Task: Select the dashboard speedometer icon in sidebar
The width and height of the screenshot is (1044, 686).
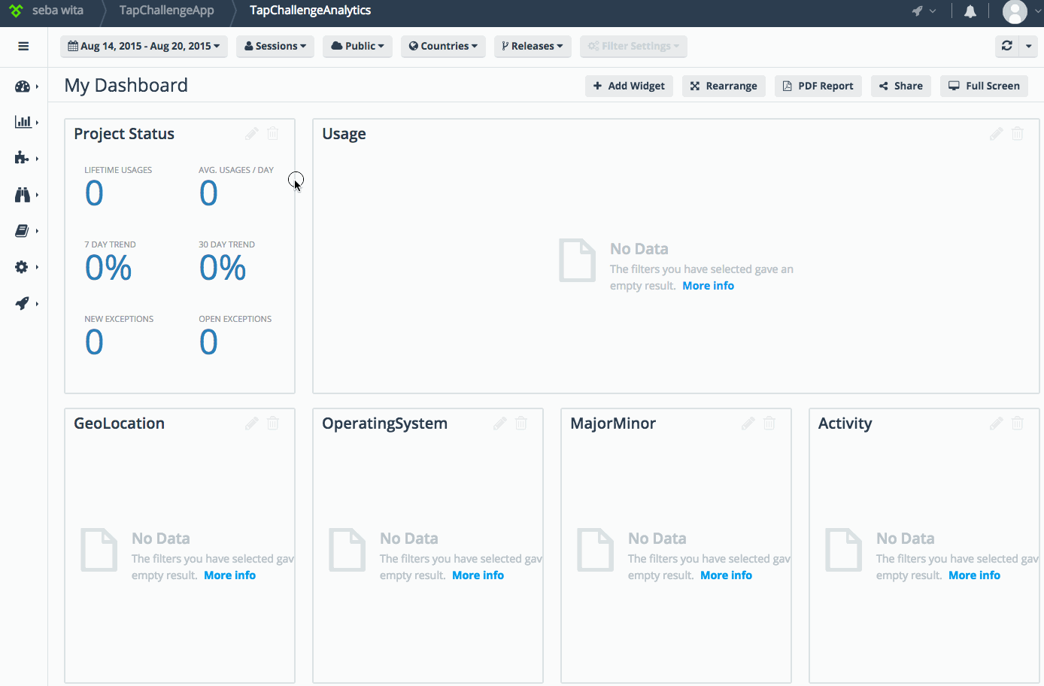Action: (22, 86)
